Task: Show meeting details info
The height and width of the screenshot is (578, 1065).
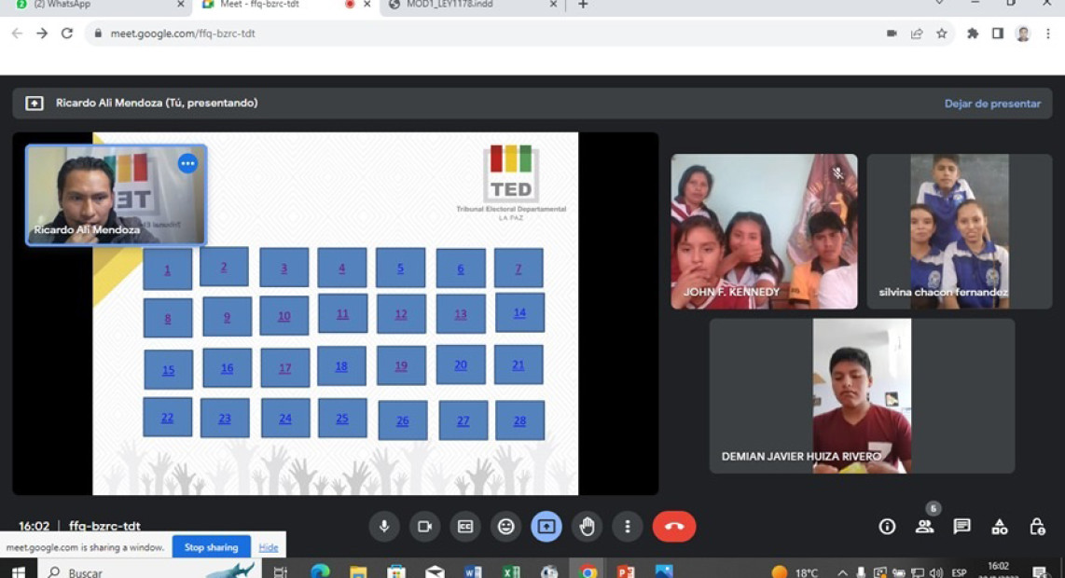Action: point(885,527)
